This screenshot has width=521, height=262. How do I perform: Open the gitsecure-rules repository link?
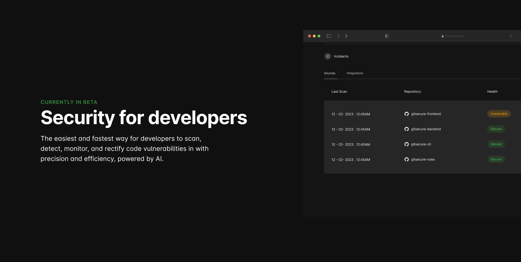pos(423,159)
